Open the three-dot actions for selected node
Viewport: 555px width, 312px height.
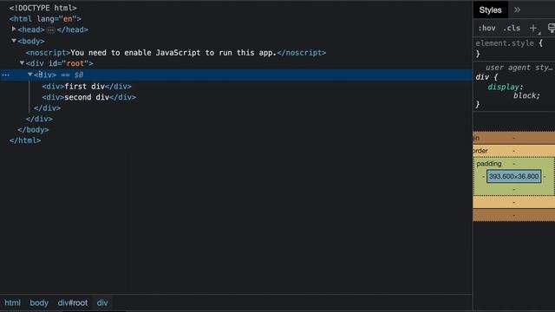tap(6, 75)
